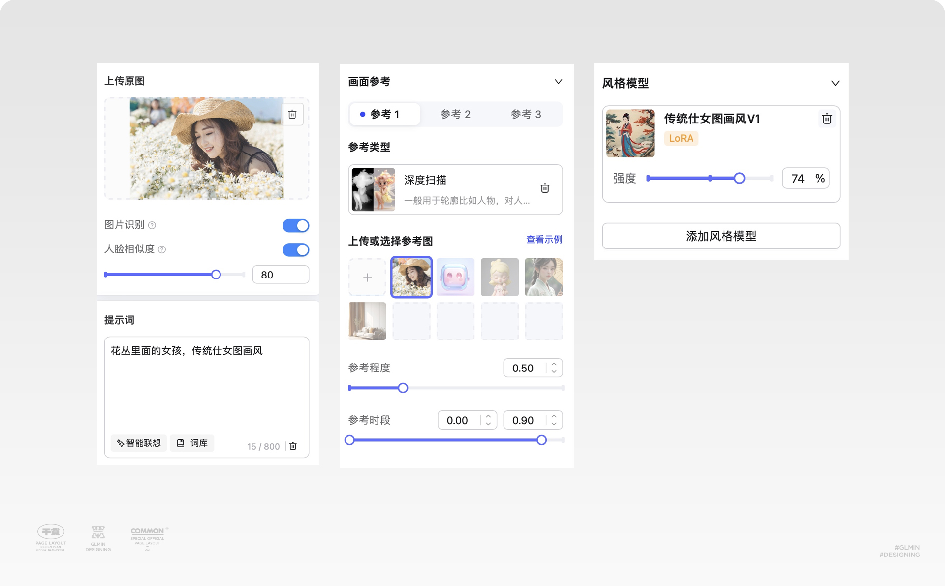Delete the uploaded original photo
The width and height of the screenshot is (945, 586).
tap(292, 115)
